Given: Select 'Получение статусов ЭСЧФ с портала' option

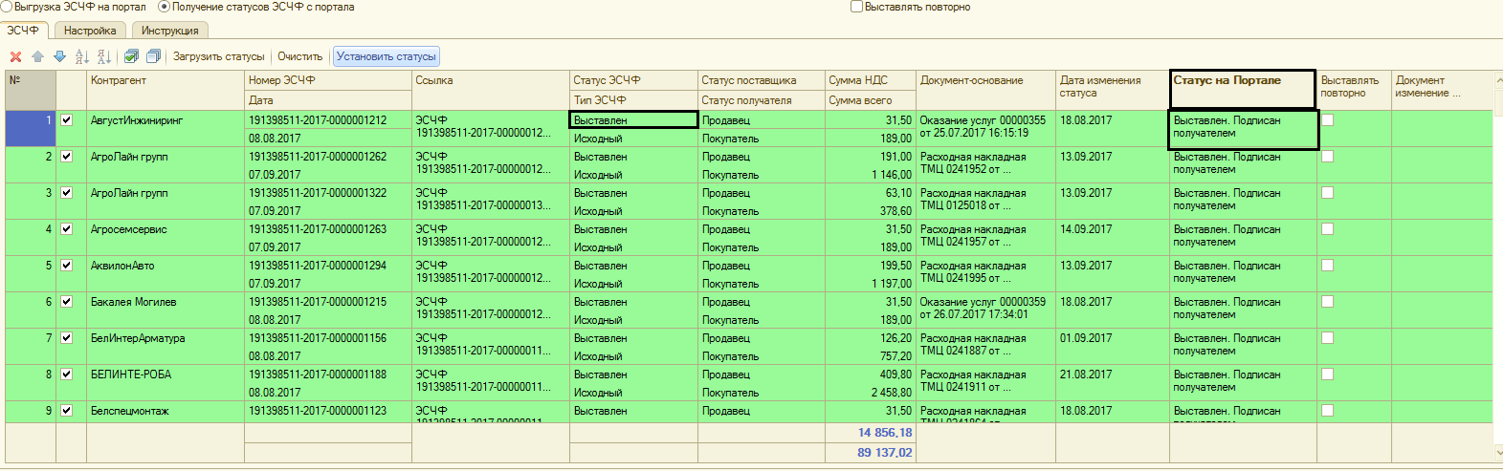Looking at the screenshot, I should [164, 7].
